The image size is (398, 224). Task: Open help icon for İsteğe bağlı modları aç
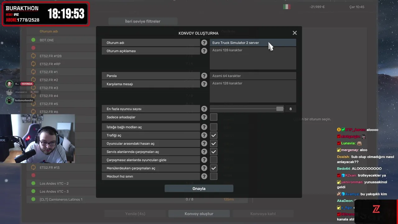click(x=204, y=127)
